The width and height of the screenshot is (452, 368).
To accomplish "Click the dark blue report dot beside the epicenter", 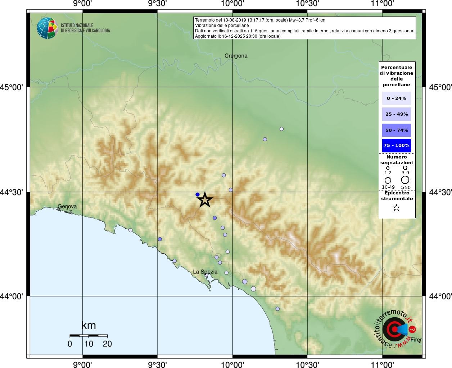I will [198, 194].
